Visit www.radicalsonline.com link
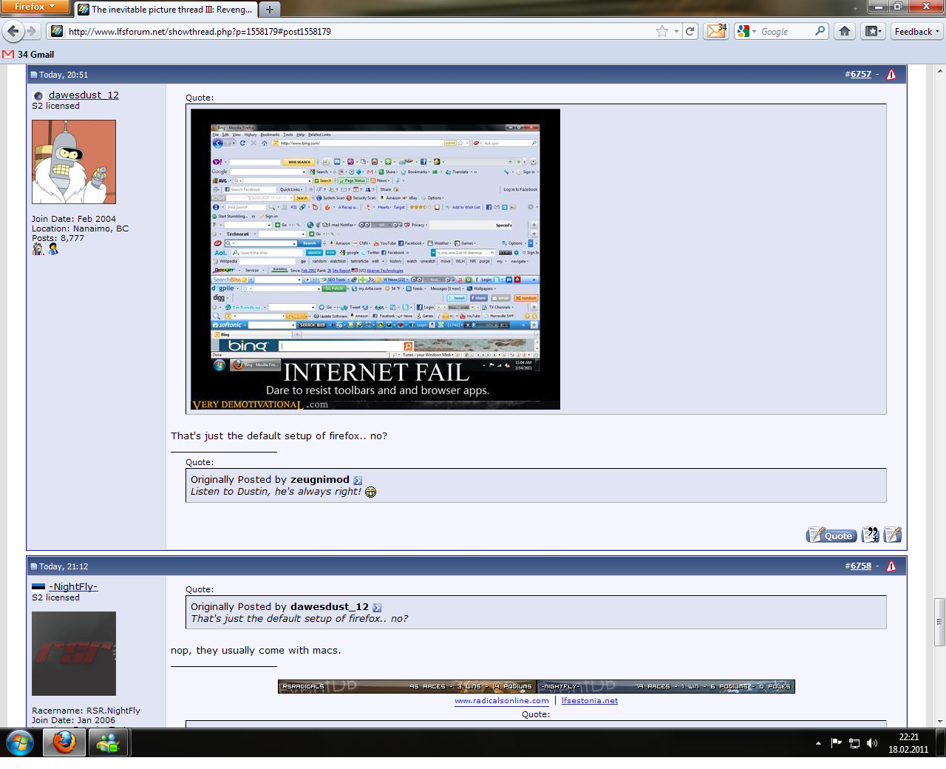Screen dimensions: 946x769 click(x=502, y=700)
